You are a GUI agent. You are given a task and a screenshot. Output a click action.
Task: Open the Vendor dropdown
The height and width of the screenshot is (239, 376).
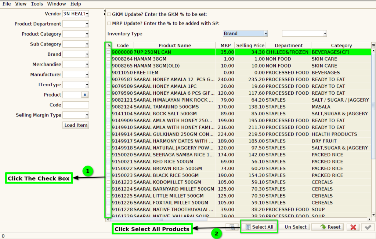(x=87, y=14)
